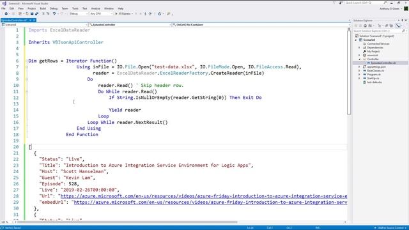Screen dimensions: 409x230
Task: Open the EpisodesController class navigation dropdown
Action: point(130,25)
